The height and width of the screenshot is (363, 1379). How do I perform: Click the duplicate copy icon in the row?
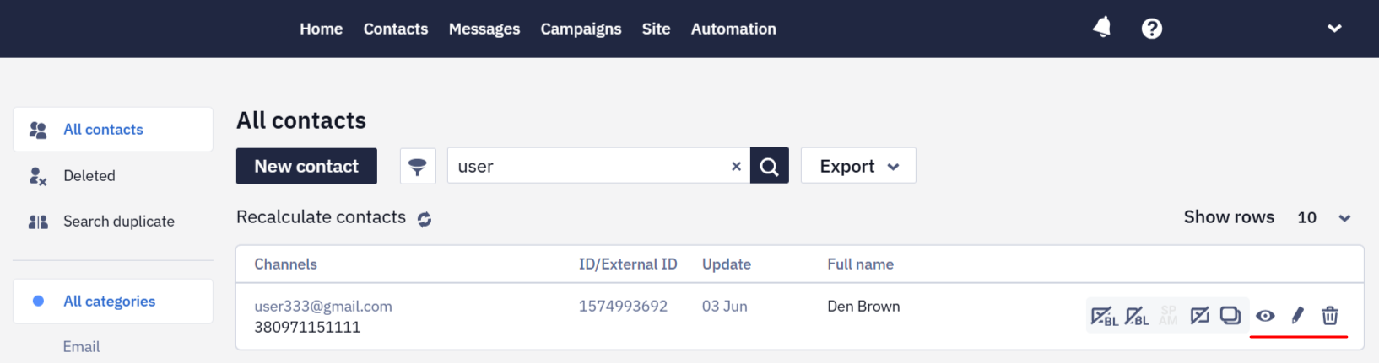pyautogui.click(x=1230, y=315)
